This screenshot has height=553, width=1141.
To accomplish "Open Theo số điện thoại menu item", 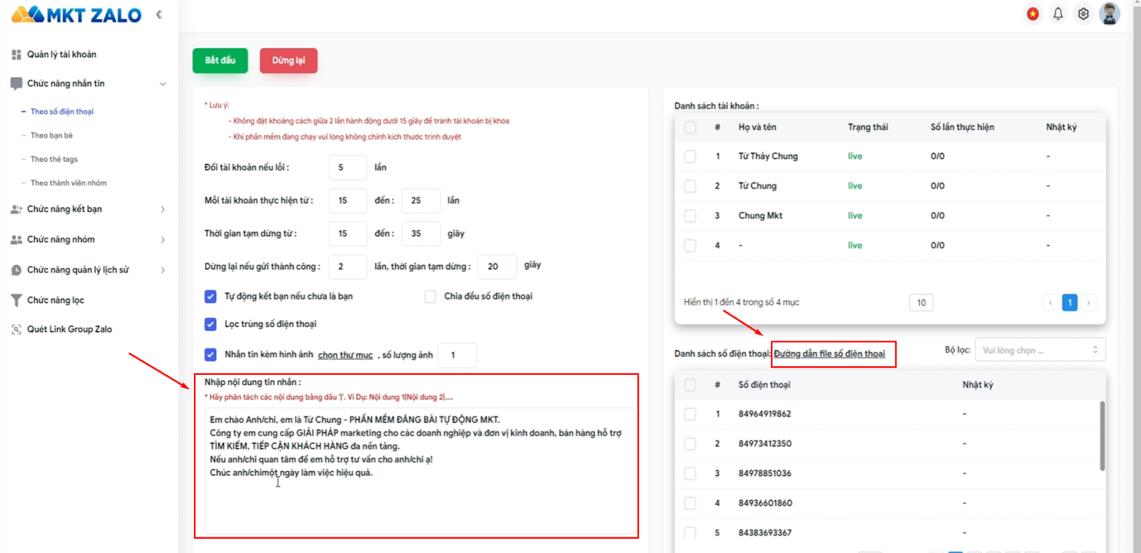I will [x=62, y=112].
